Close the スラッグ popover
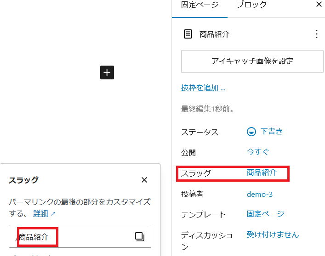The image size is (325, 256). [144, 180]
